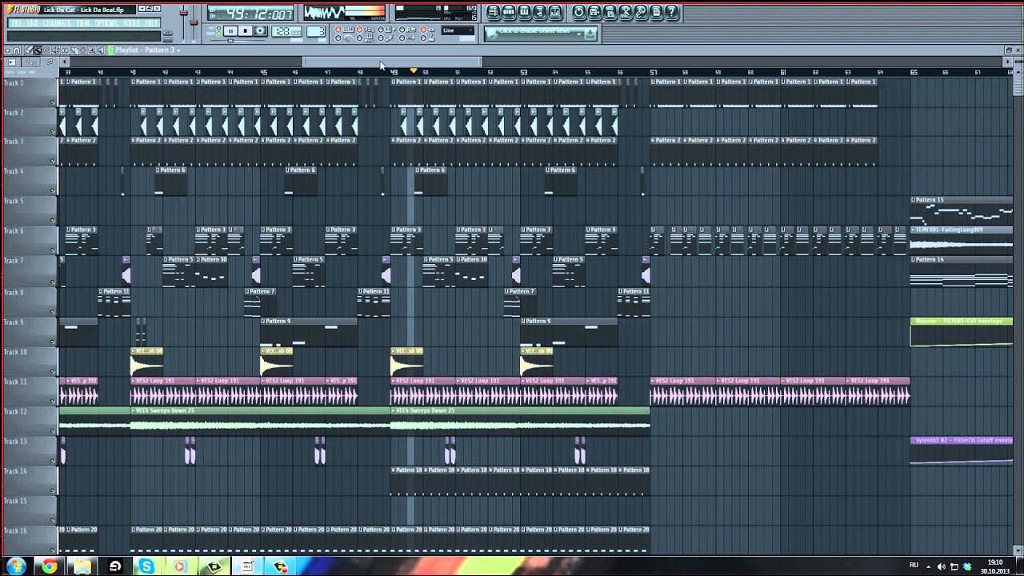Image resolution: width=1024 pixels, height=576 pixels.
Task: Open Skype from the taskbar
Action: (146, 566)
